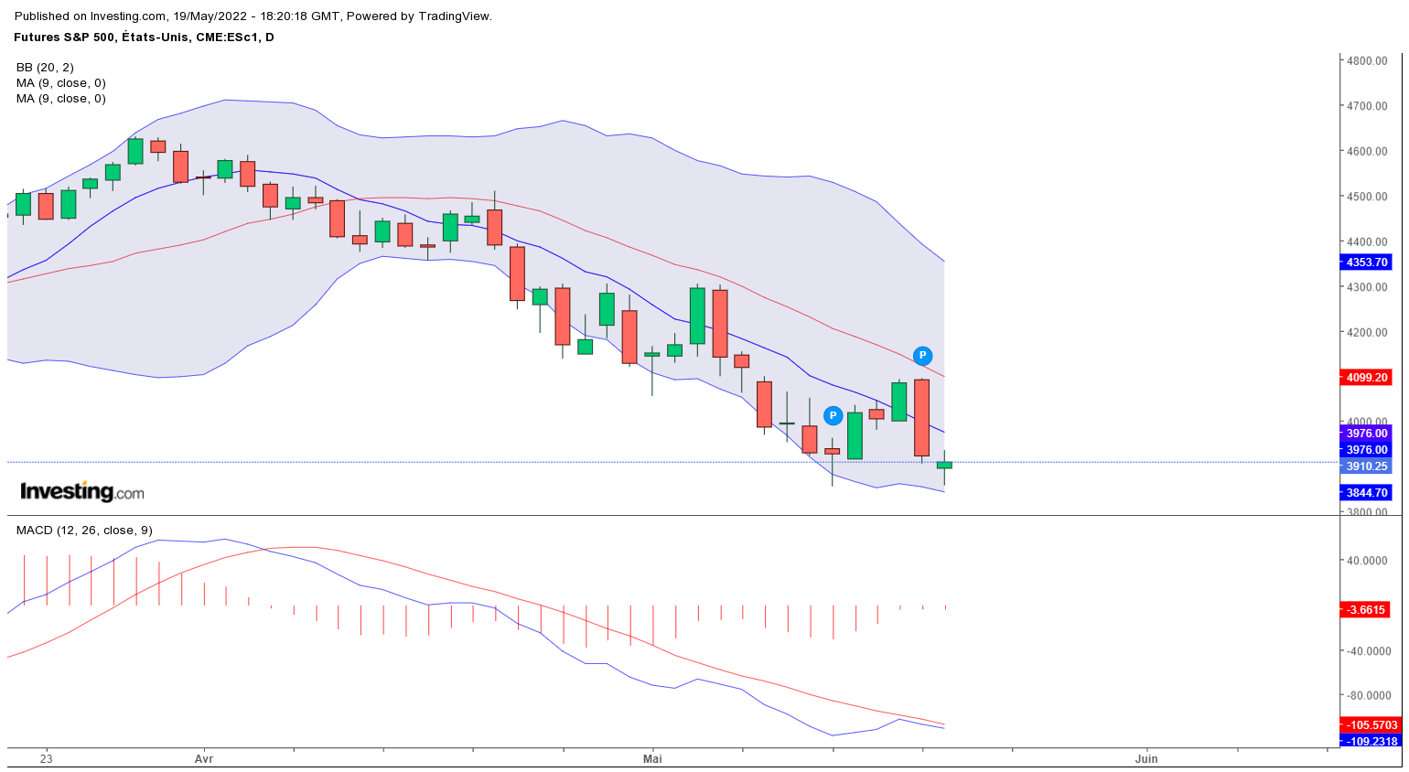Click the Futures S&P 500 chart title

pos(144,38)
